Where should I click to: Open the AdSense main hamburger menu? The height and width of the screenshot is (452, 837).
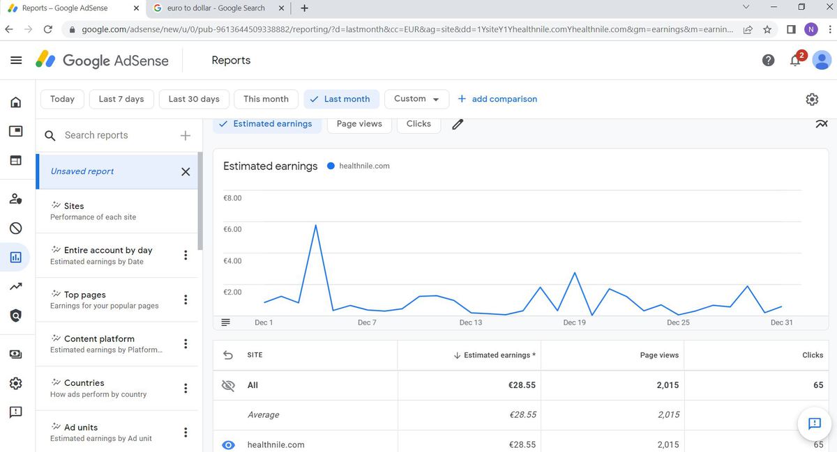[x=15, y=61]
